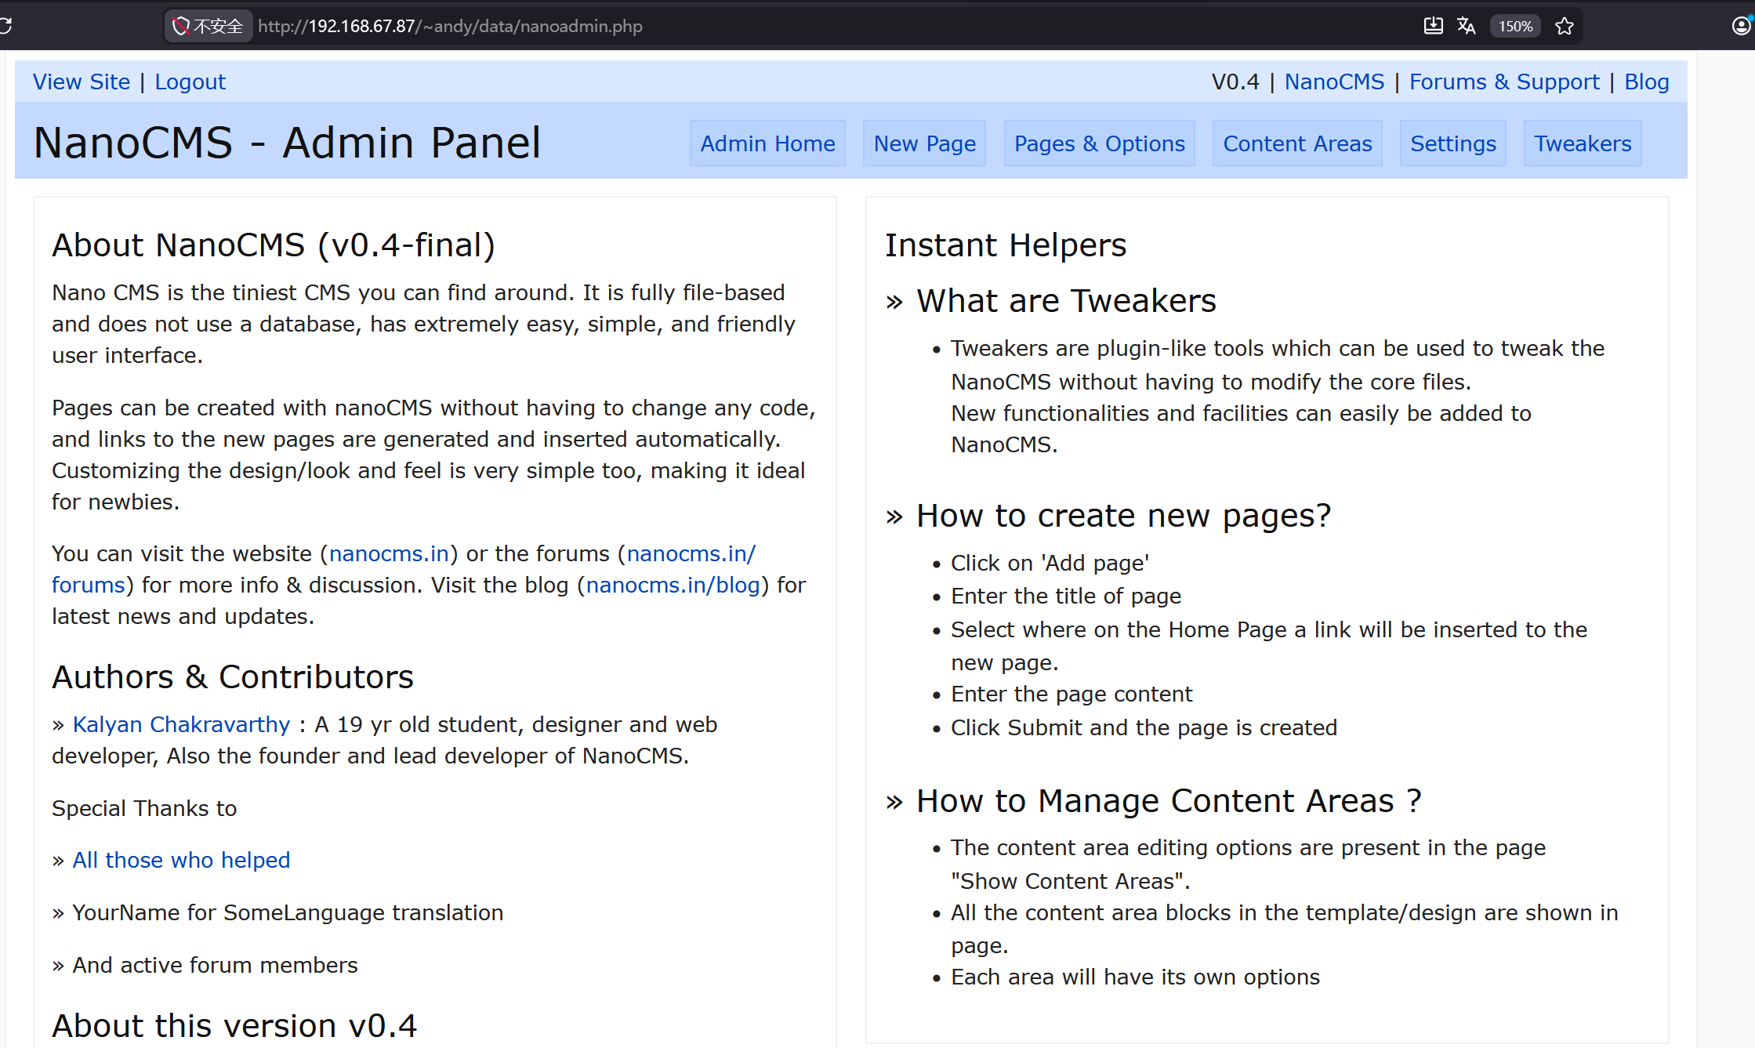Bookmark this page with the star icon
Image resolution: width=1755 pixels, height=1048 pixels.
(x=1565, y=26)
